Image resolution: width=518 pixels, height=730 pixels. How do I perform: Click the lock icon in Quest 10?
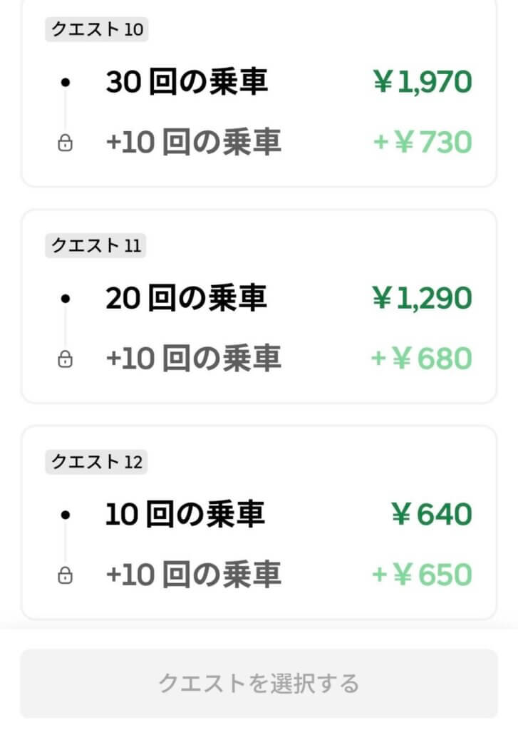pyautogui.click(x=65, y=144)
